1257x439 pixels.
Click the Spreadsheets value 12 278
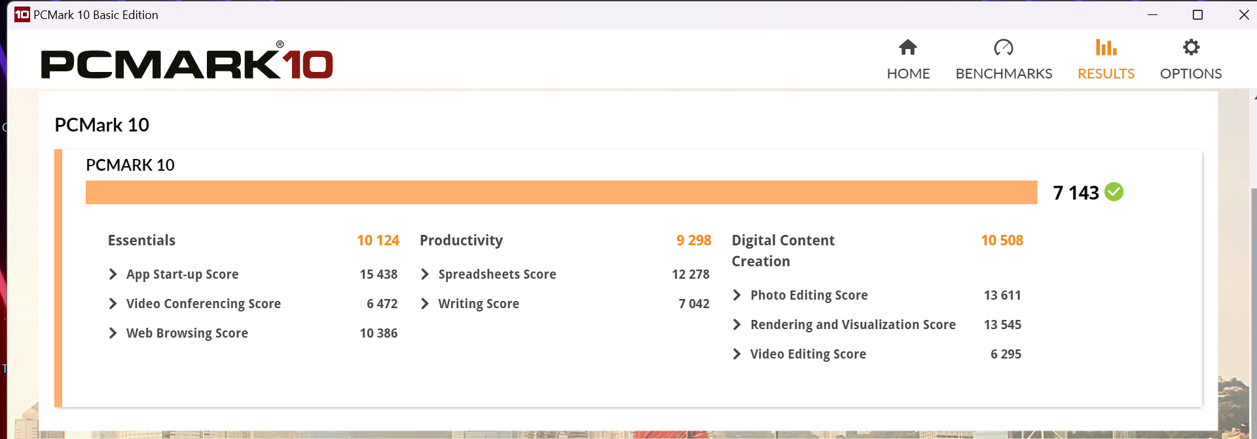click(x=691, y=274)
